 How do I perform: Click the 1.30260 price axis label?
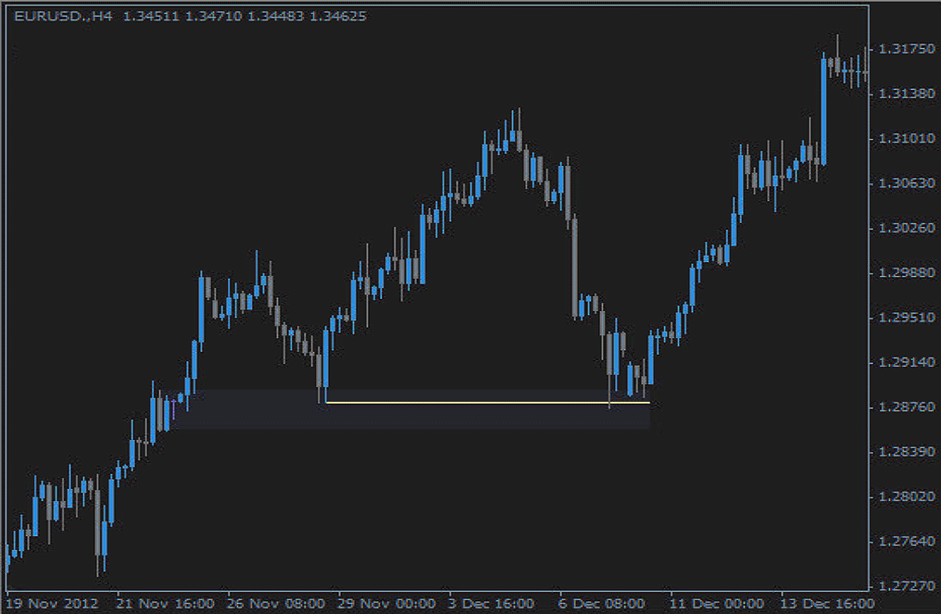(906, 228)
